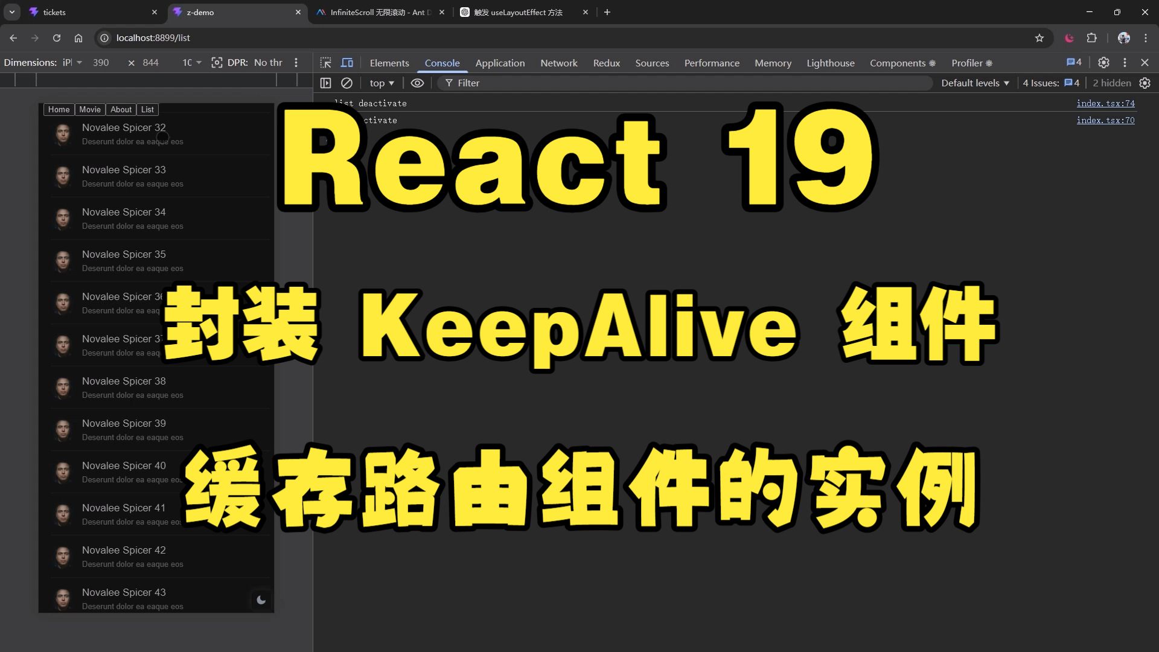Clear the console with the ban icon
The height and width of the screenshot is (652, 1159).
point(346,83)
